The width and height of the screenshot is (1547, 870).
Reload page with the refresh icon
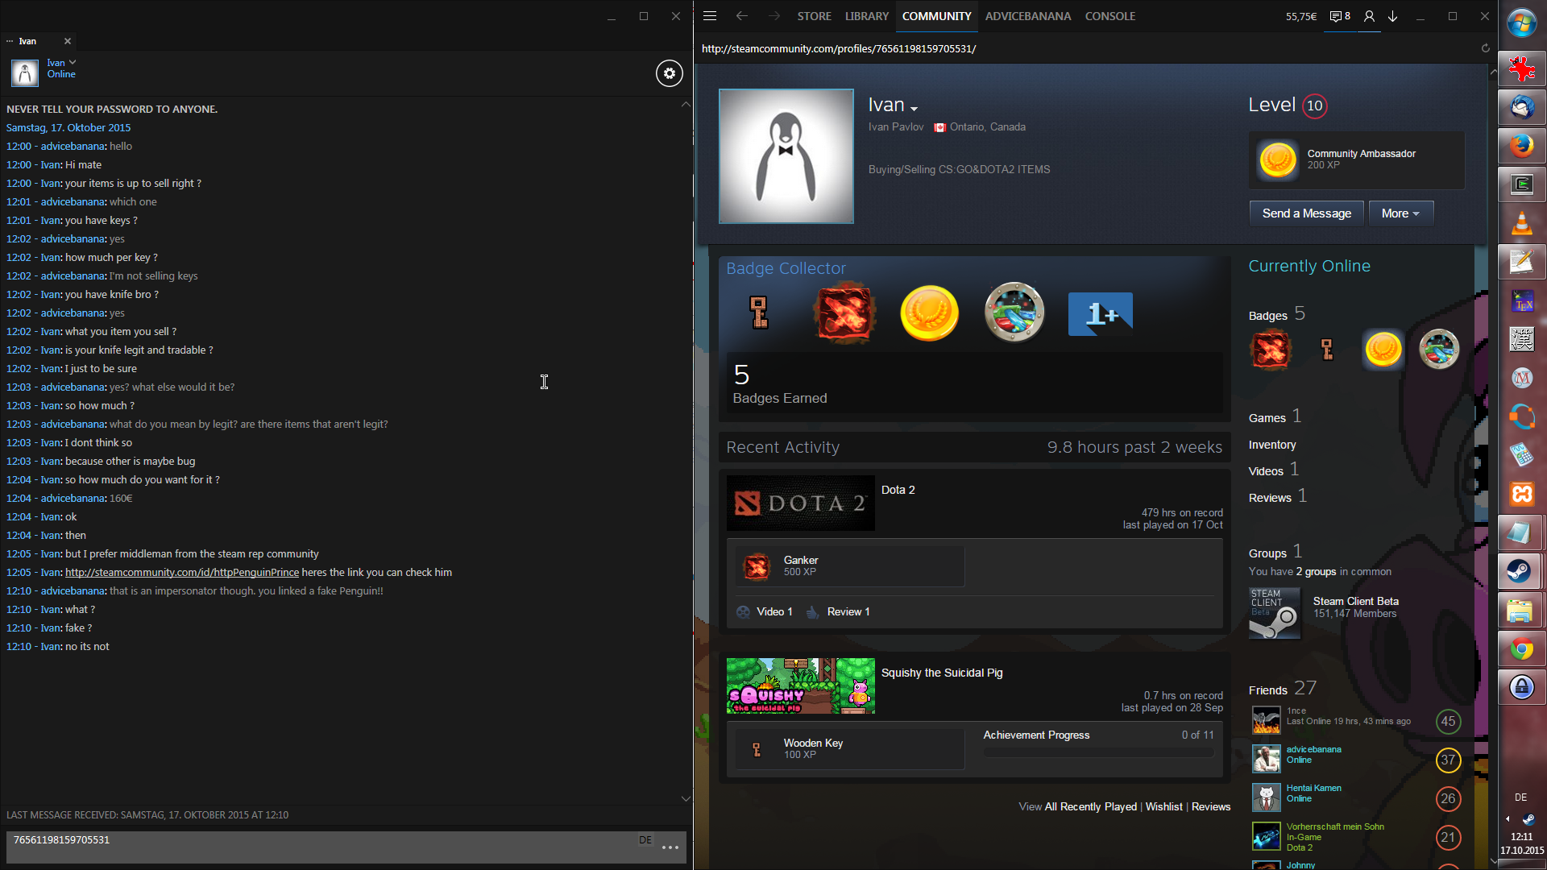pos(1485,48)
